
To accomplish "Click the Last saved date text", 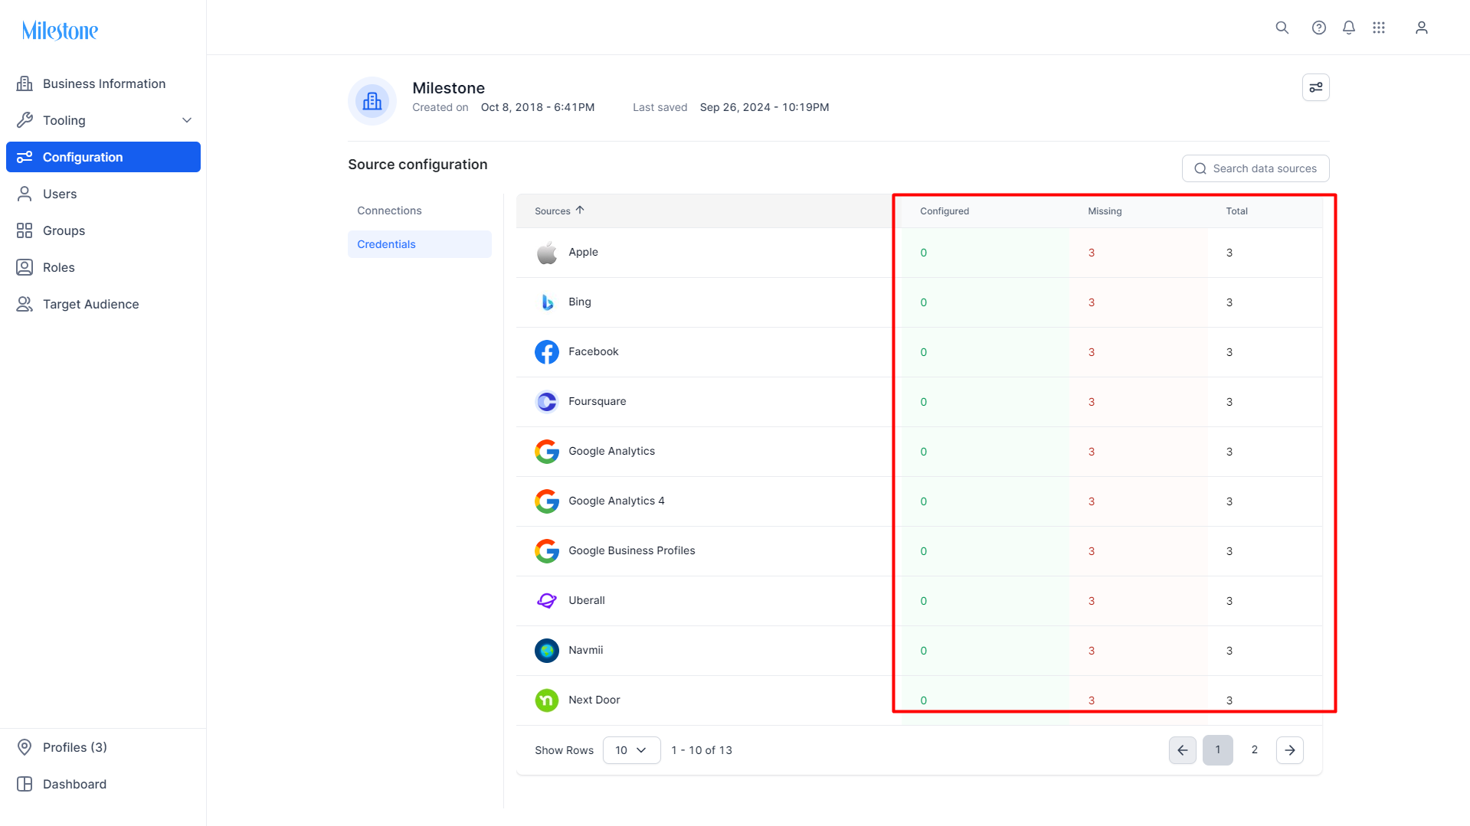I will click(x=764, y=107).
